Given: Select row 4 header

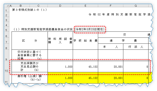Looking at the screenshot, I should pos(7,24).
